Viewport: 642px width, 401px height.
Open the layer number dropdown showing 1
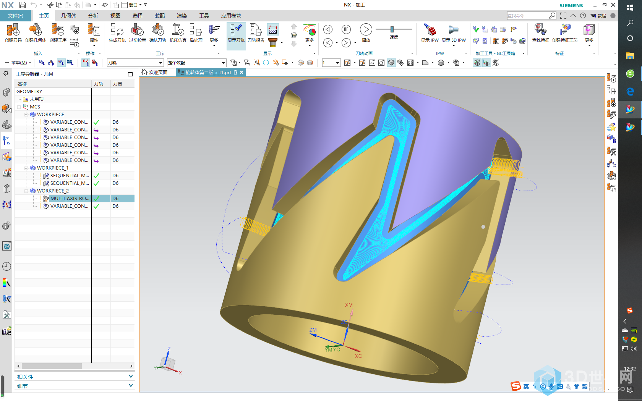(331, 63)
